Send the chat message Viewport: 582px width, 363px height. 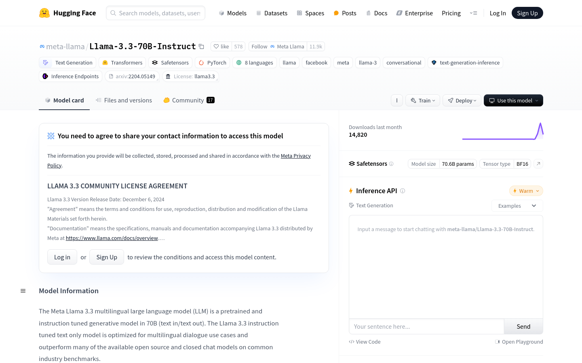(523, 326)
